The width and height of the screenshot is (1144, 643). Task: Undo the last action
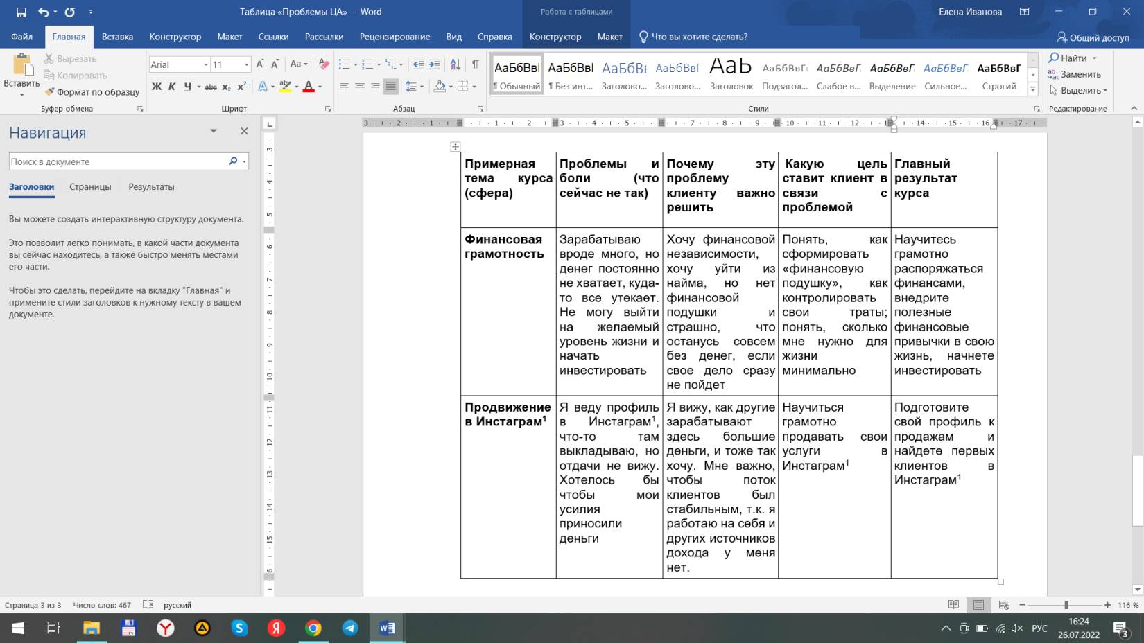click(44, 12)
